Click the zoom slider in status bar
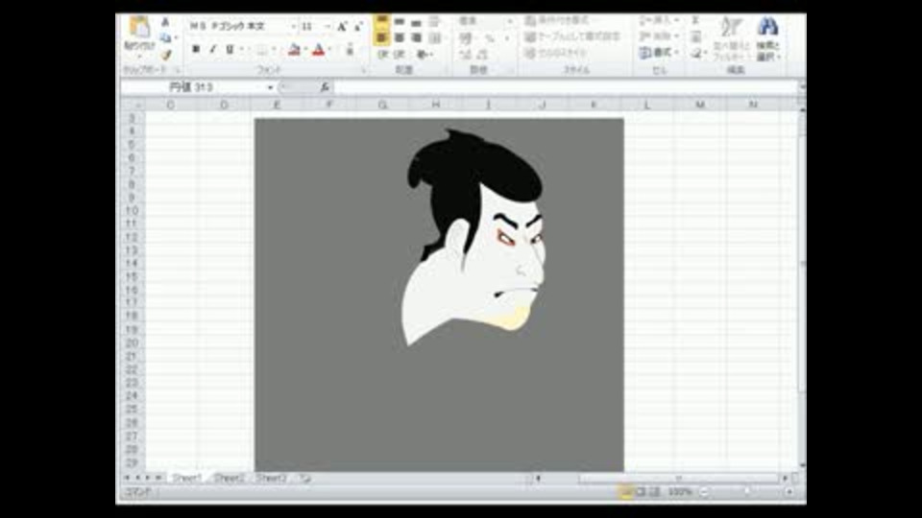Screen dimensions: 922x518 click(747, 491)
